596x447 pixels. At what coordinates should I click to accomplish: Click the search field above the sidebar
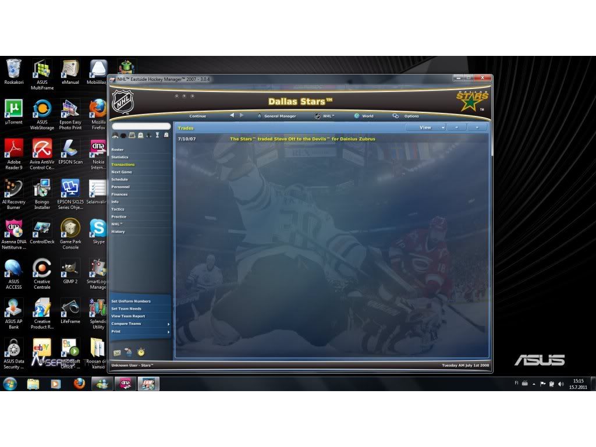[141, 126]
